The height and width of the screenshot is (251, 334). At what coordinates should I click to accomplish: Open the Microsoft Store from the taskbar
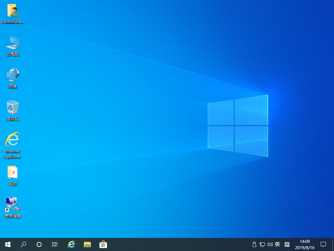pos(103,244)
